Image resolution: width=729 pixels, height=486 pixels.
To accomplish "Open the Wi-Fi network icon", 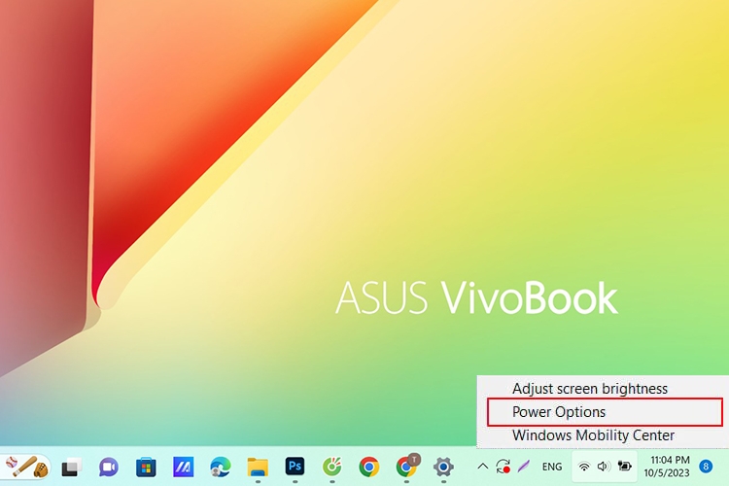I will (x=584, y=467).
